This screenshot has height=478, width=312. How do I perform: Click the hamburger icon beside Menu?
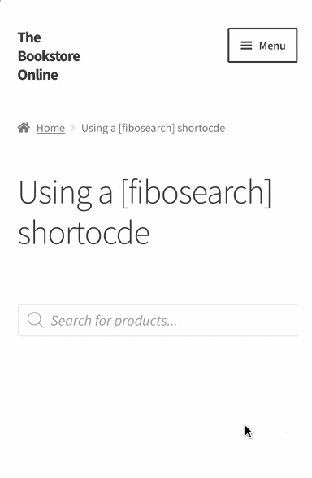[246, 46]
